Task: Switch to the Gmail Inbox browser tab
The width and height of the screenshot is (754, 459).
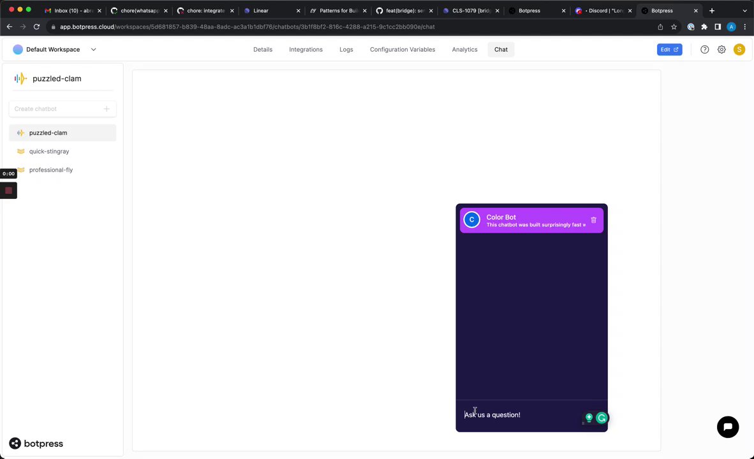Action: 72,11
